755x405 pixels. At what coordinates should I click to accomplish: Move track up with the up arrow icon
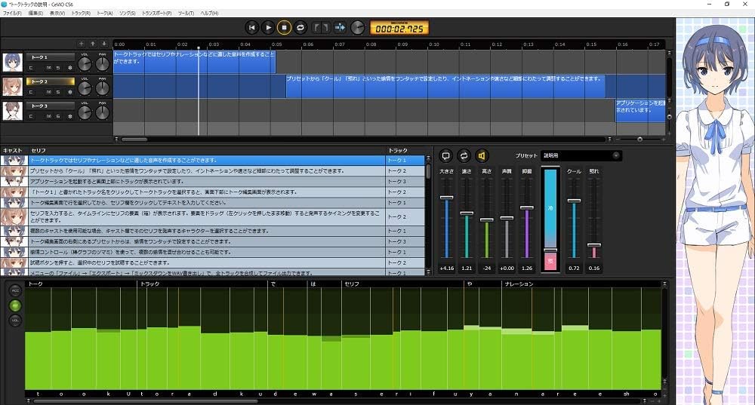(x=93, y=44)
